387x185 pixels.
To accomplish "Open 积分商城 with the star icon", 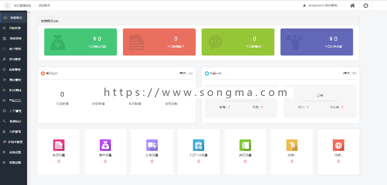I will click(x=13, y=90).
